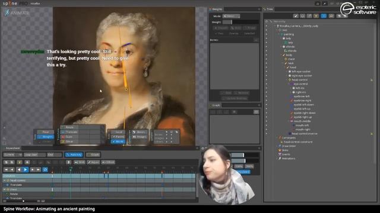Image resolution: width=380 pixels, height=213 pixels.
Task: Open the Weights panel tab
Action: click(217, 9)
